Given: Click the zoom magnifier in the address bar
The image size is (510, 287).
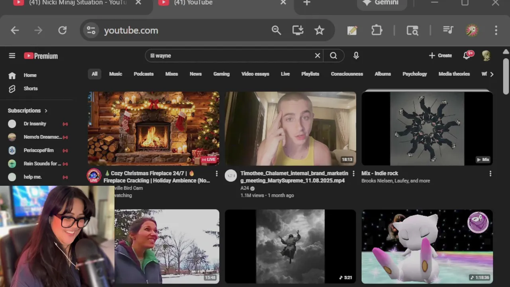Looking at the screenshot, I should click(276, 30).
